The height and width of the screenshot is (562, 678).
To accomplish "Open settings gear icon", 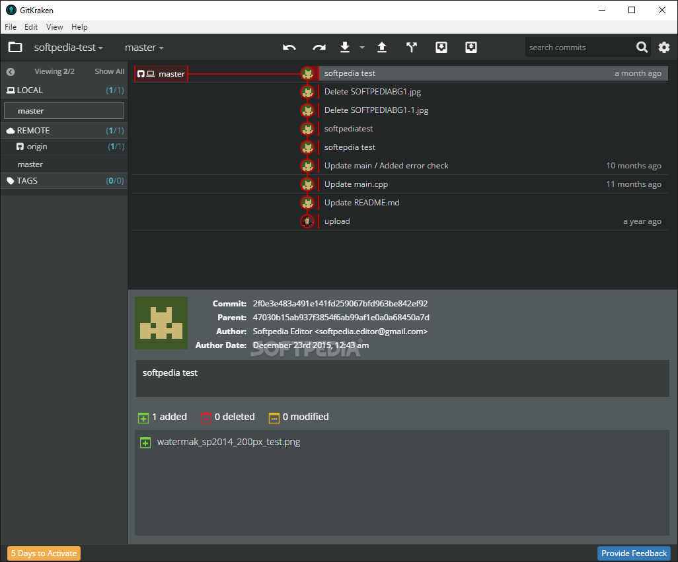I will tap(663, 47).
